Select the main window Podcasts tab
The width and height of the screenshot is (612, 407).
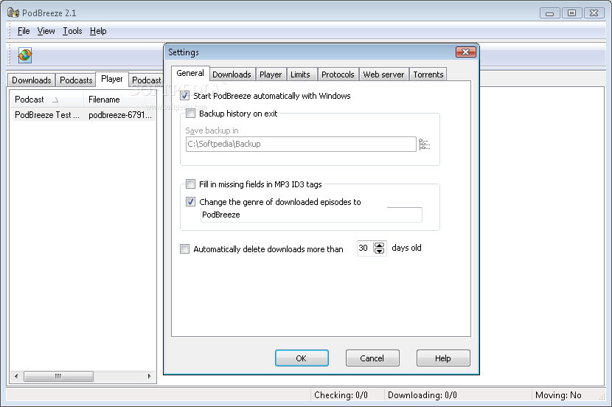[x=76, y=80]
